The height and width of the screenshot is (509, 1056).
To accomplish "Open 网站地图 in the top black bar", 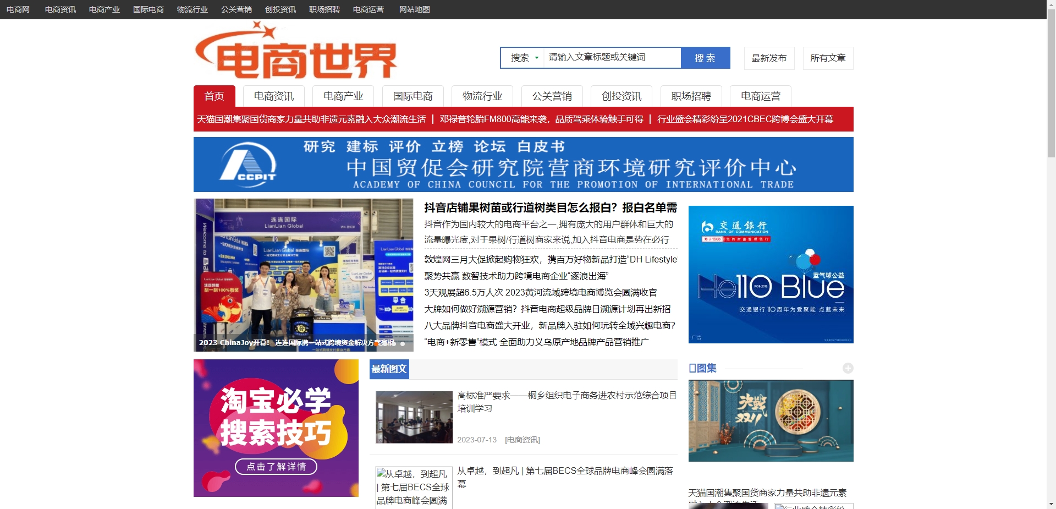I will (415, 9).
